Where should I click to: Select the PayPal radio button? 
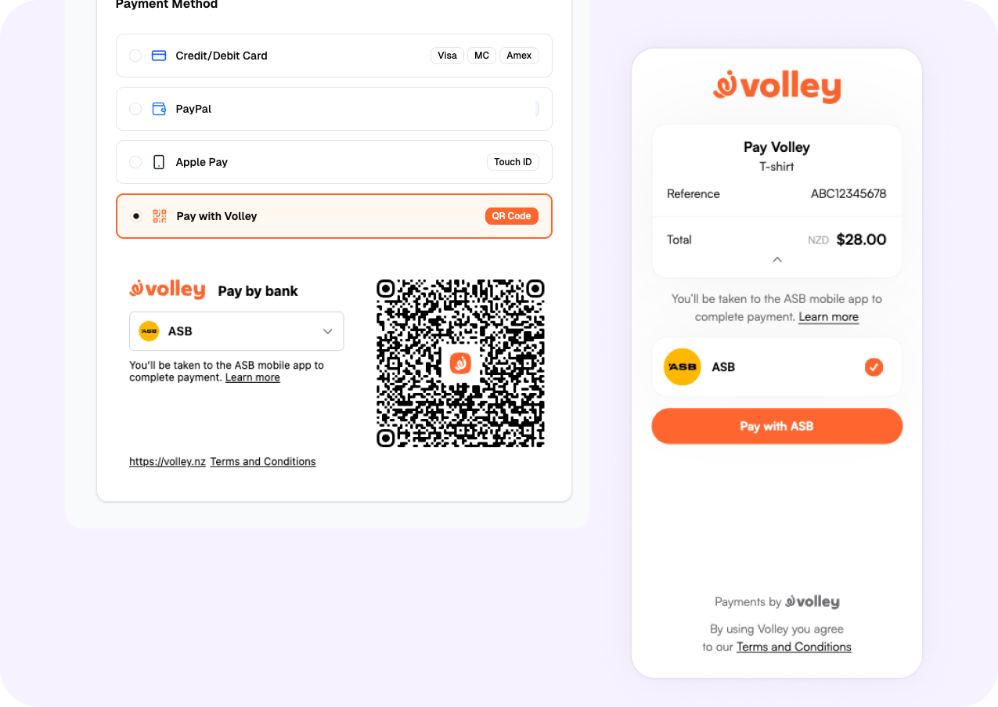pyautogui.click(x=135, y=109)
